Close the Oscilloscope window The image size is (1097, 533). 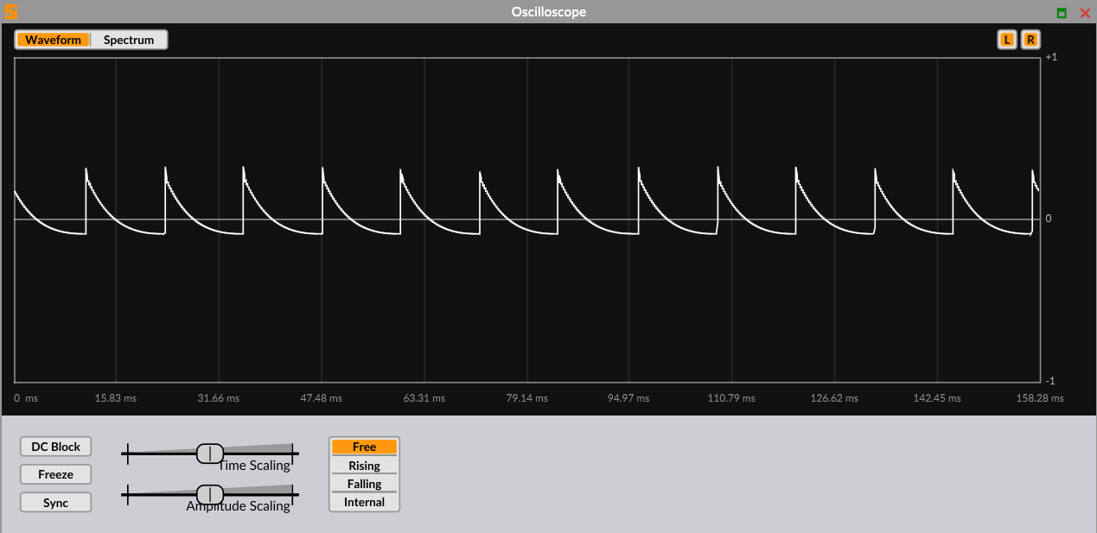pos(1085,13)
